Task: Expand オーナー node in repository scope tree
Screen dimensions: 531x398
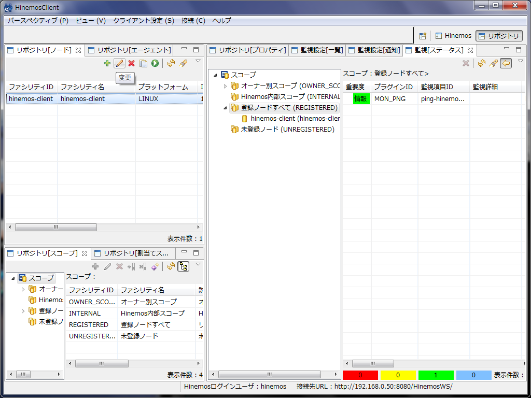Action: [23, 289]
